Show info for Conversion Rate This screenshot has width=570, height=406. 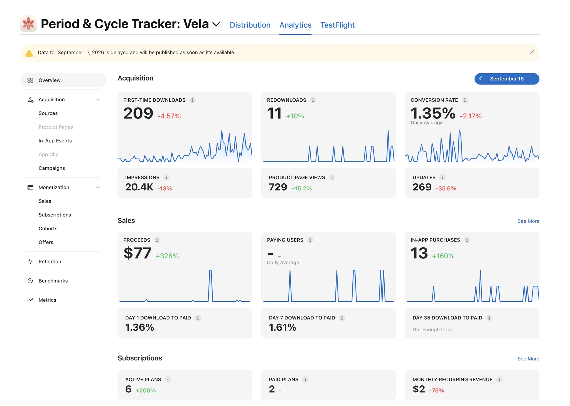465,100
